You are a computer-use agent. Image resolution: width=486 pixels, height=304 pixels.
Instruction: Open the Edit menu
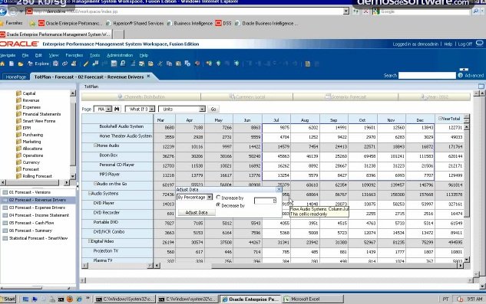(38, 55)
